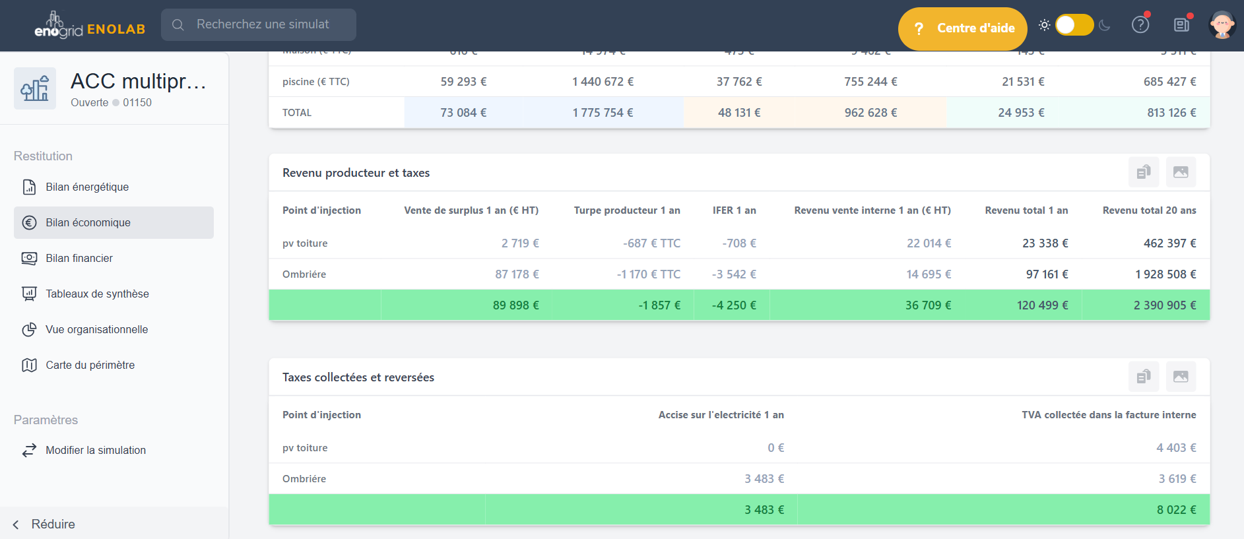Collapse sidebar with Réduire chevron

[x=16, y=524]
